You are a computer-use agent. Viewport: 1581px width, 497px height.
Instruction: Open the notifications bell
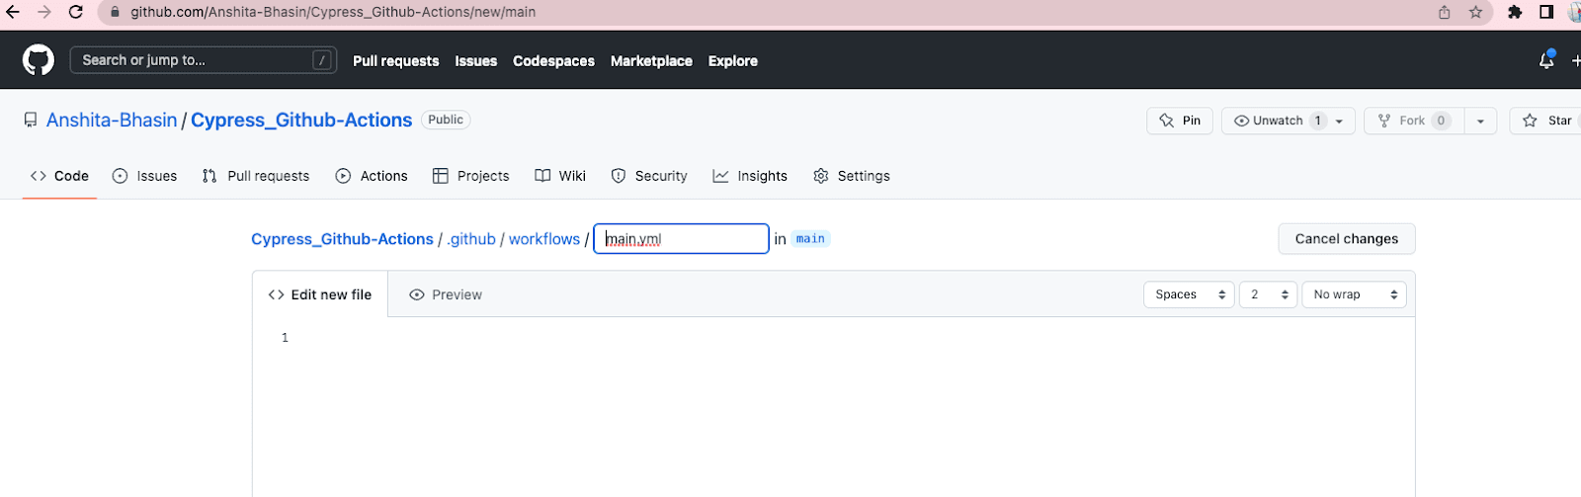click(x=1546, y=60)
